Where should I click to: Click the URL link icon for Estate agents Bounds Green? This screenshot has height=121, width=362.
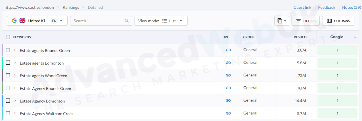click(228, 50)
